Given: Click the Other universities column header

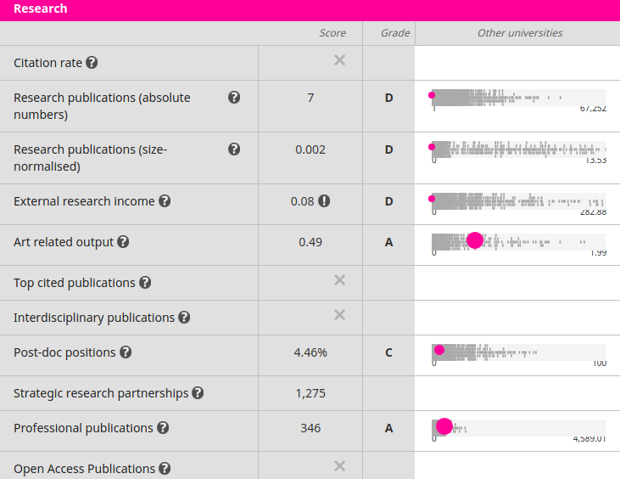Looking at the screenshot, I should click(x=520, y=33).
